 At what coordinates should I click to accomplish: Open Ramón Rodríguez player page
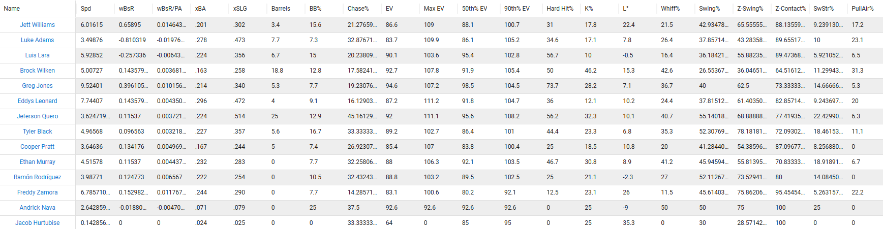[37, 177]
